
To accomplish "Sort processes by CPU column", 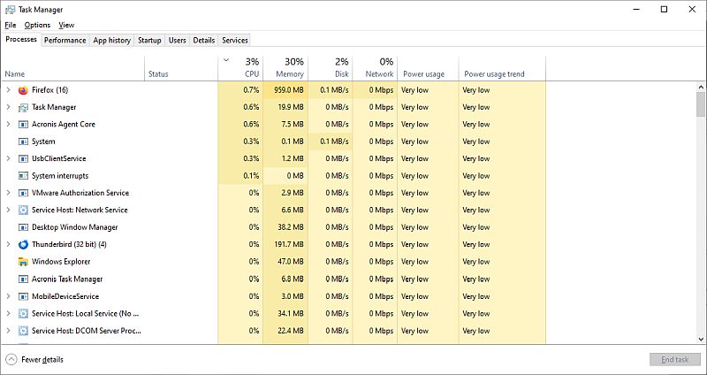I will [240, 69].
